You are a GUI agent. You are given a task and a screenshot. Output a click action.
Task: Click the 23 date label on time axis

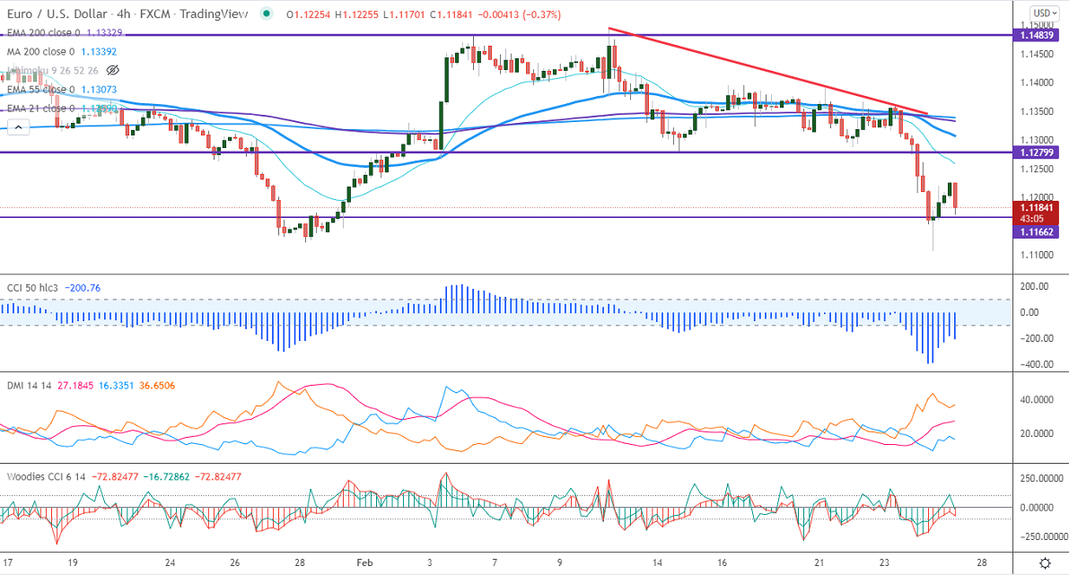coord(884,562)
